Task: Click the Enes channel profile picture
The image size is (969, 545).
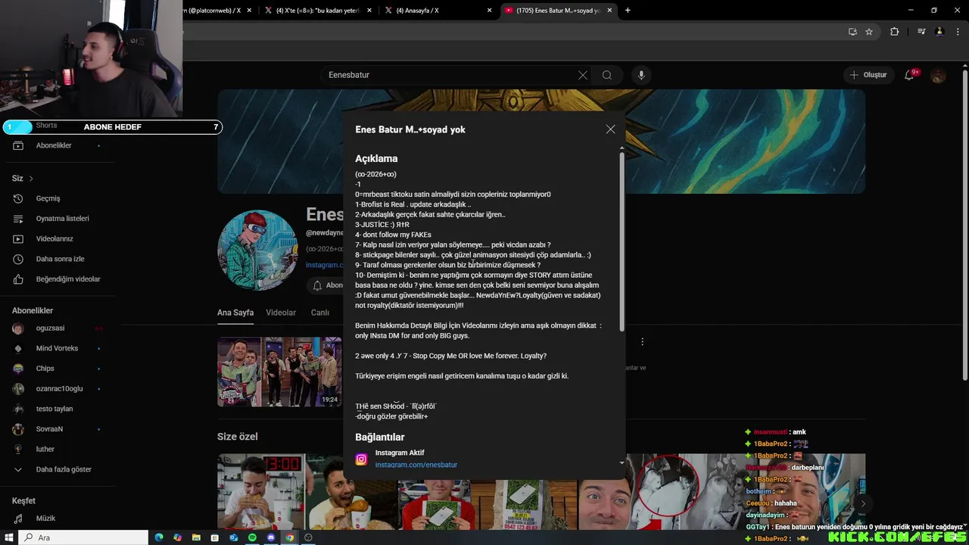Action: tap(257, 251)
